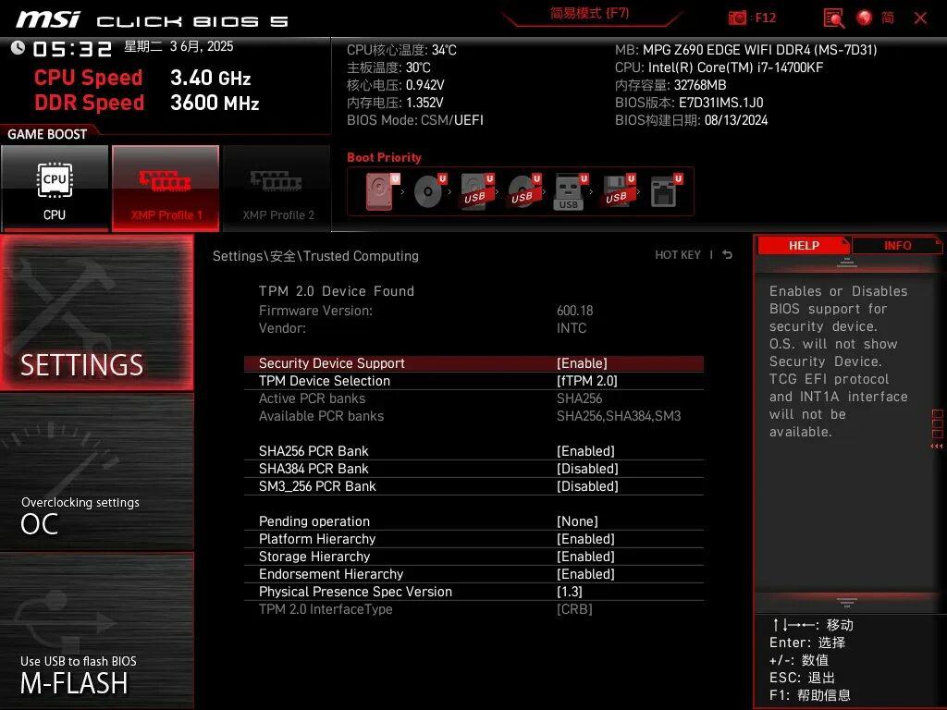Switch to EZ mode (F7) at top
The width and height of the screenshot is (947, 710).
tap(589, 13)
